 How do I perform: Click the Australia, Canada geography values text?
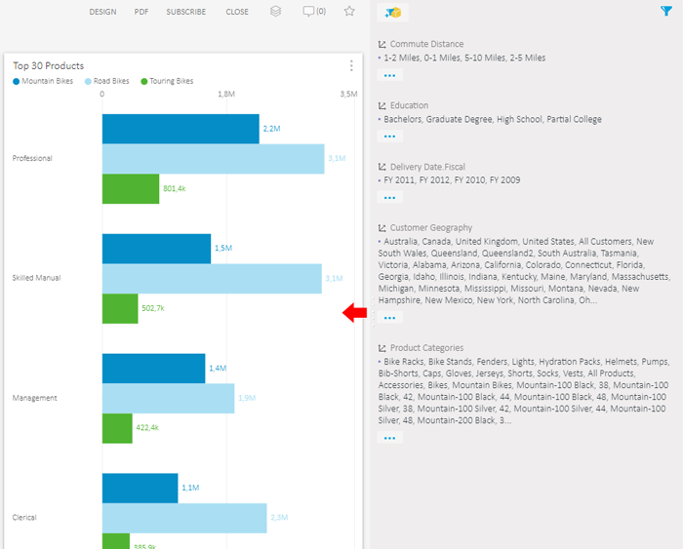tap(525, 271)
